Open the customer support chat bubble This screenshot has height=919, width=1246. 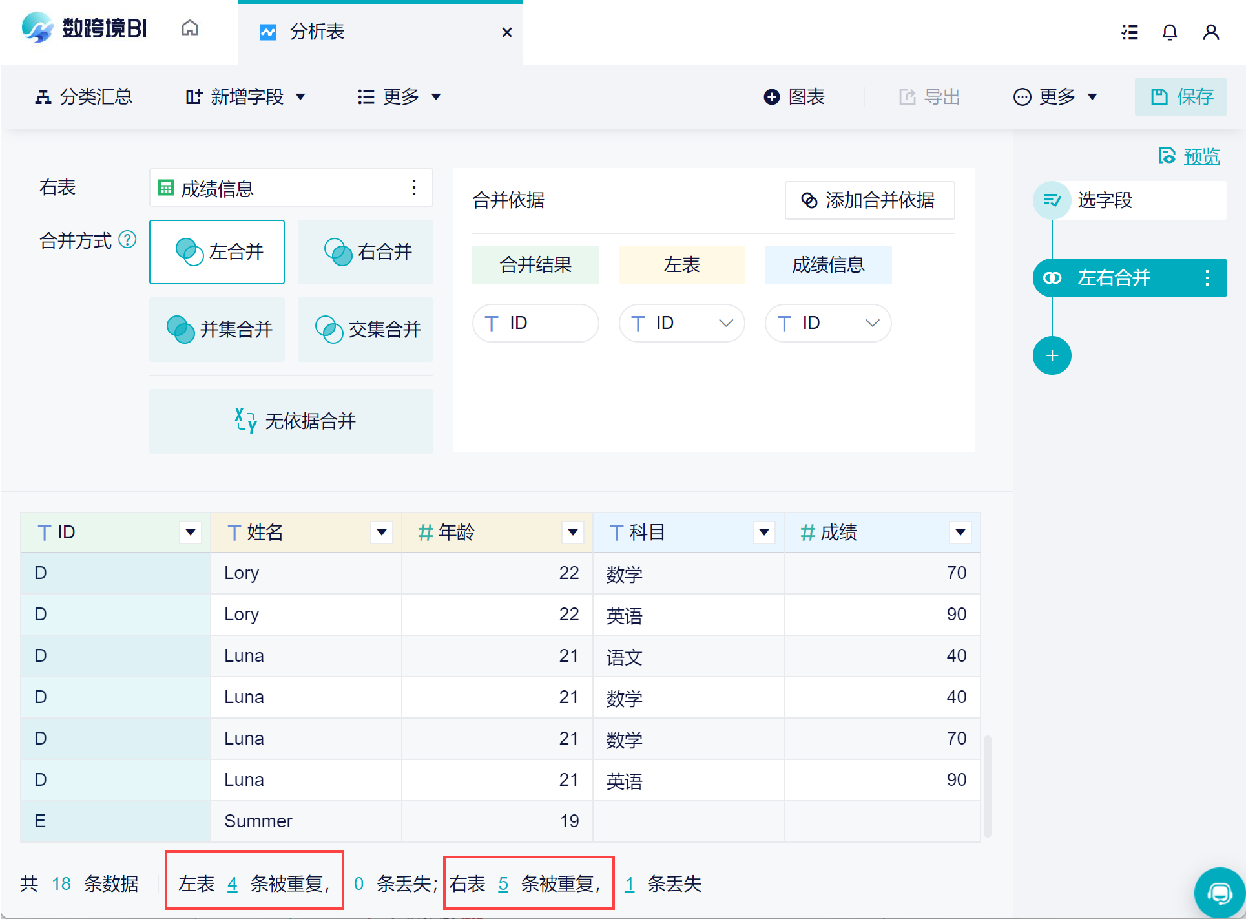tap(1219, 893)
